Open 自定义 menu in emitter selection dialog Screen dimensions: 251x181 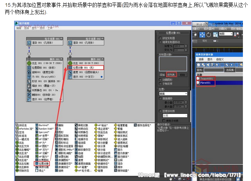click(220, 59)
